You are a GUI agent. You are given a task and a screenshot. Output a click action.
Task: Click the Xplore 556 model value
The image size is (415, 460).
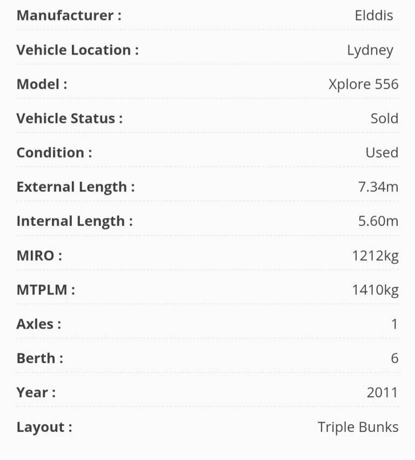[x=363, y=84]
